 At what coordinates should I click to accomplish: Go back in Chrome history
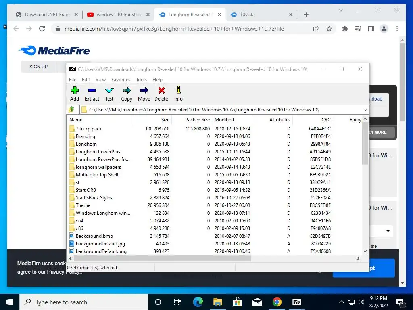pyautogui.click(x=16, y=29)
